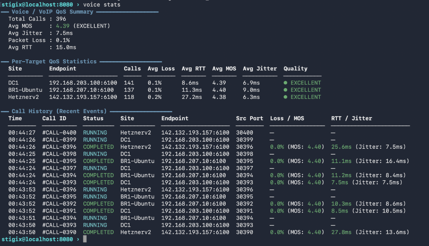Click the Avg RTT value 15.0ms

click(66, 47)
